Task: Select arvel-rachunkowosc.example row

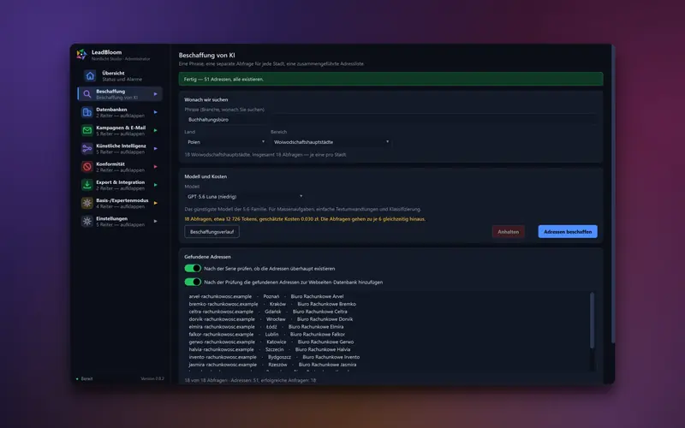Action: click(x=266, y=296)
